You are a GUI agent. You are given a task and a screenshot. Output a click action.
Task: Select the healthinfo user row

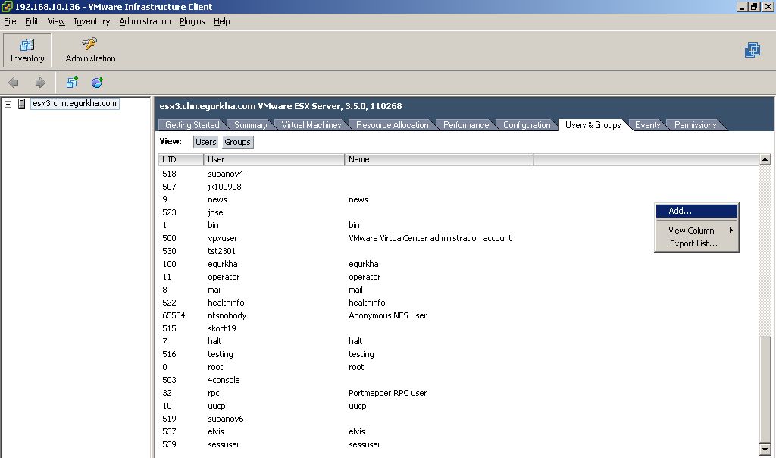458,303
